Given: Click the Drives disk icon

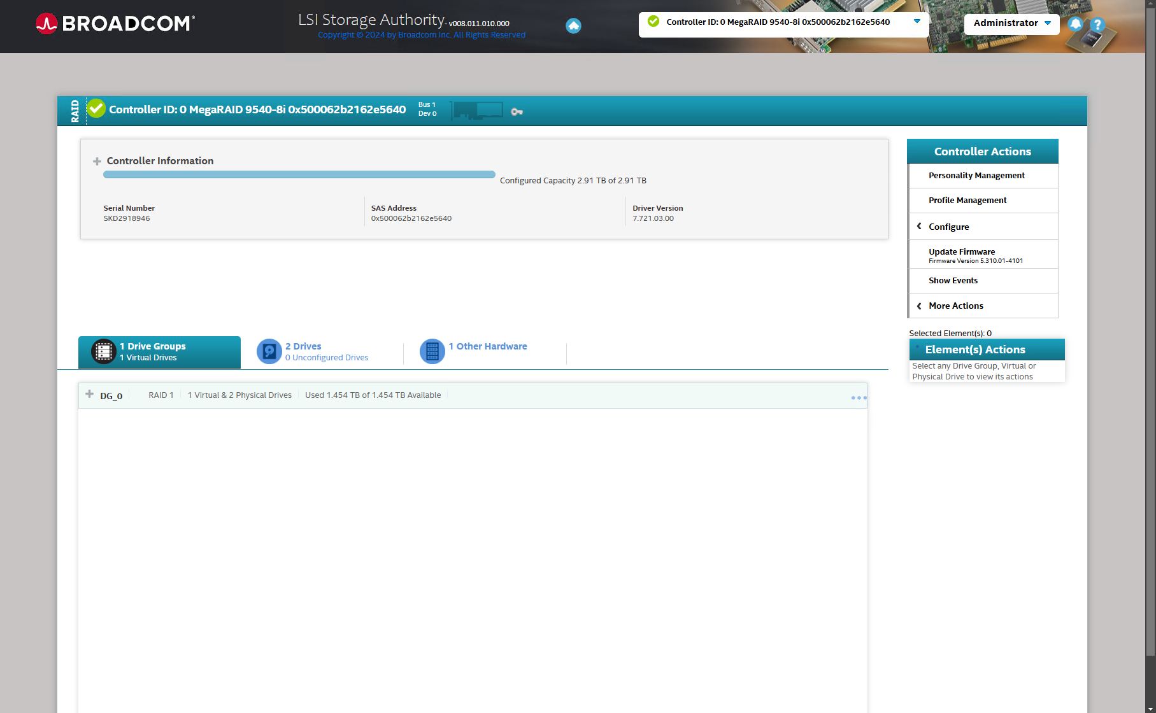Looking at the screenshot, I should pos(269,351).
